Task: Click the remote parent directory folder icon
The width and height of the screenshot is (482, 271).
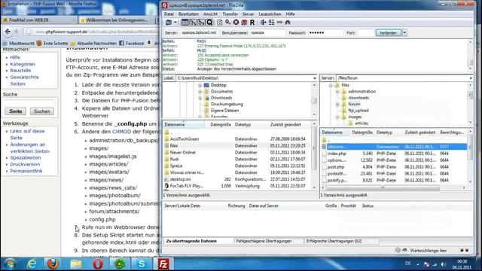Action: tap(324, 140)
